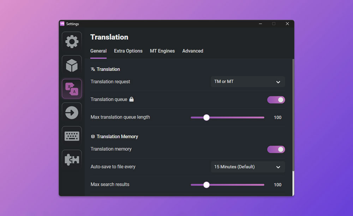The image size is (353, 216).
Task: Open the puzzle piece extensions sidebar icon
Action: 72,160
